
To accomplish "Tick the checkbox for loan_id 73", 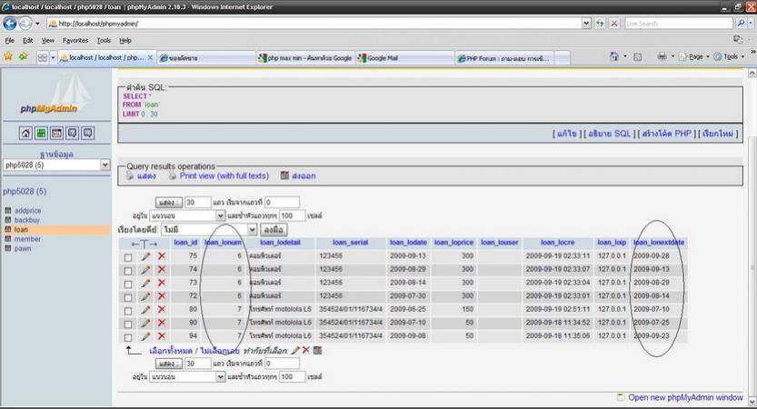I will click(x=128, y=284).
